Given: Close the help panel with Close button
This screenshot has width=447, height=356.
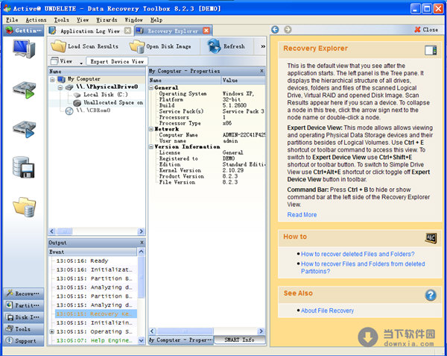Looking at the screenshot, I should tap(426, 29).
